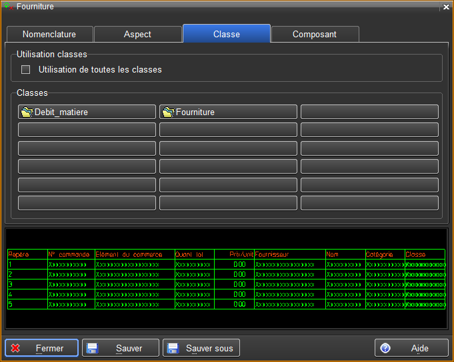454x362 pixels.
Task: Click the folder icon on Debit_matiere class
Action: click(27, 112)
